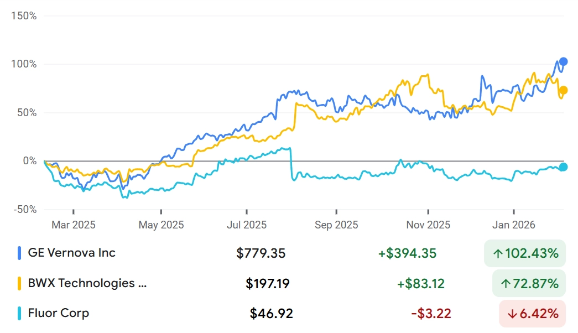Screen dimensions: 578x333
Task: Click the blue legend marker beside GE Vernova Inc
Action: coord(19,253)
